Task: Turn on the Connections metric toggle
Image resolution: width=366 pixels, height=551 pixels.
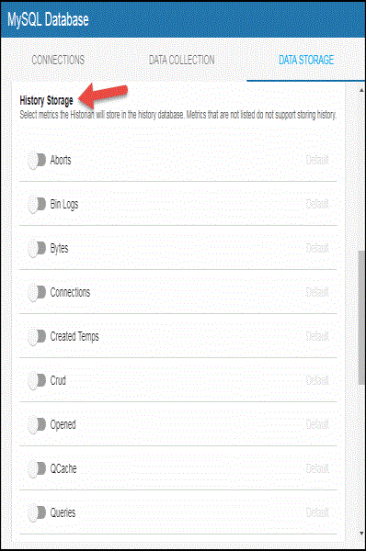Action: (x=37, y=292)
